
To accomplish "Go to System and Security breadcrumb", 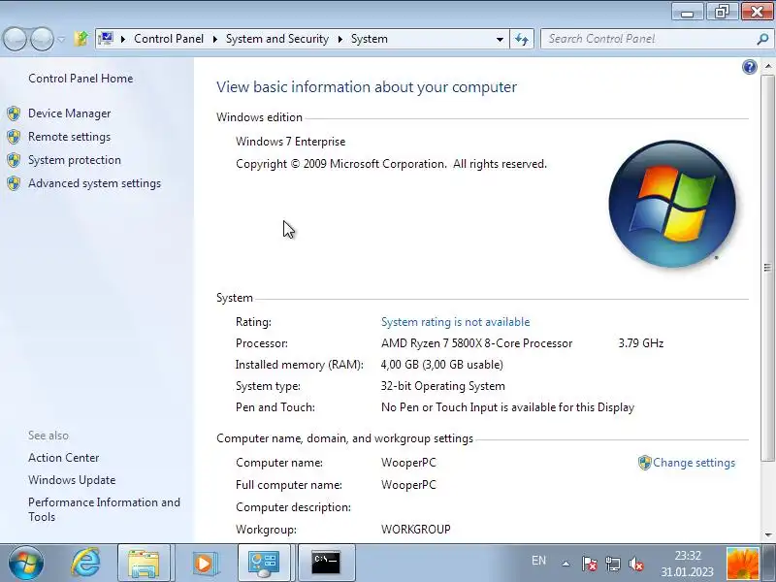I will 277,39.
